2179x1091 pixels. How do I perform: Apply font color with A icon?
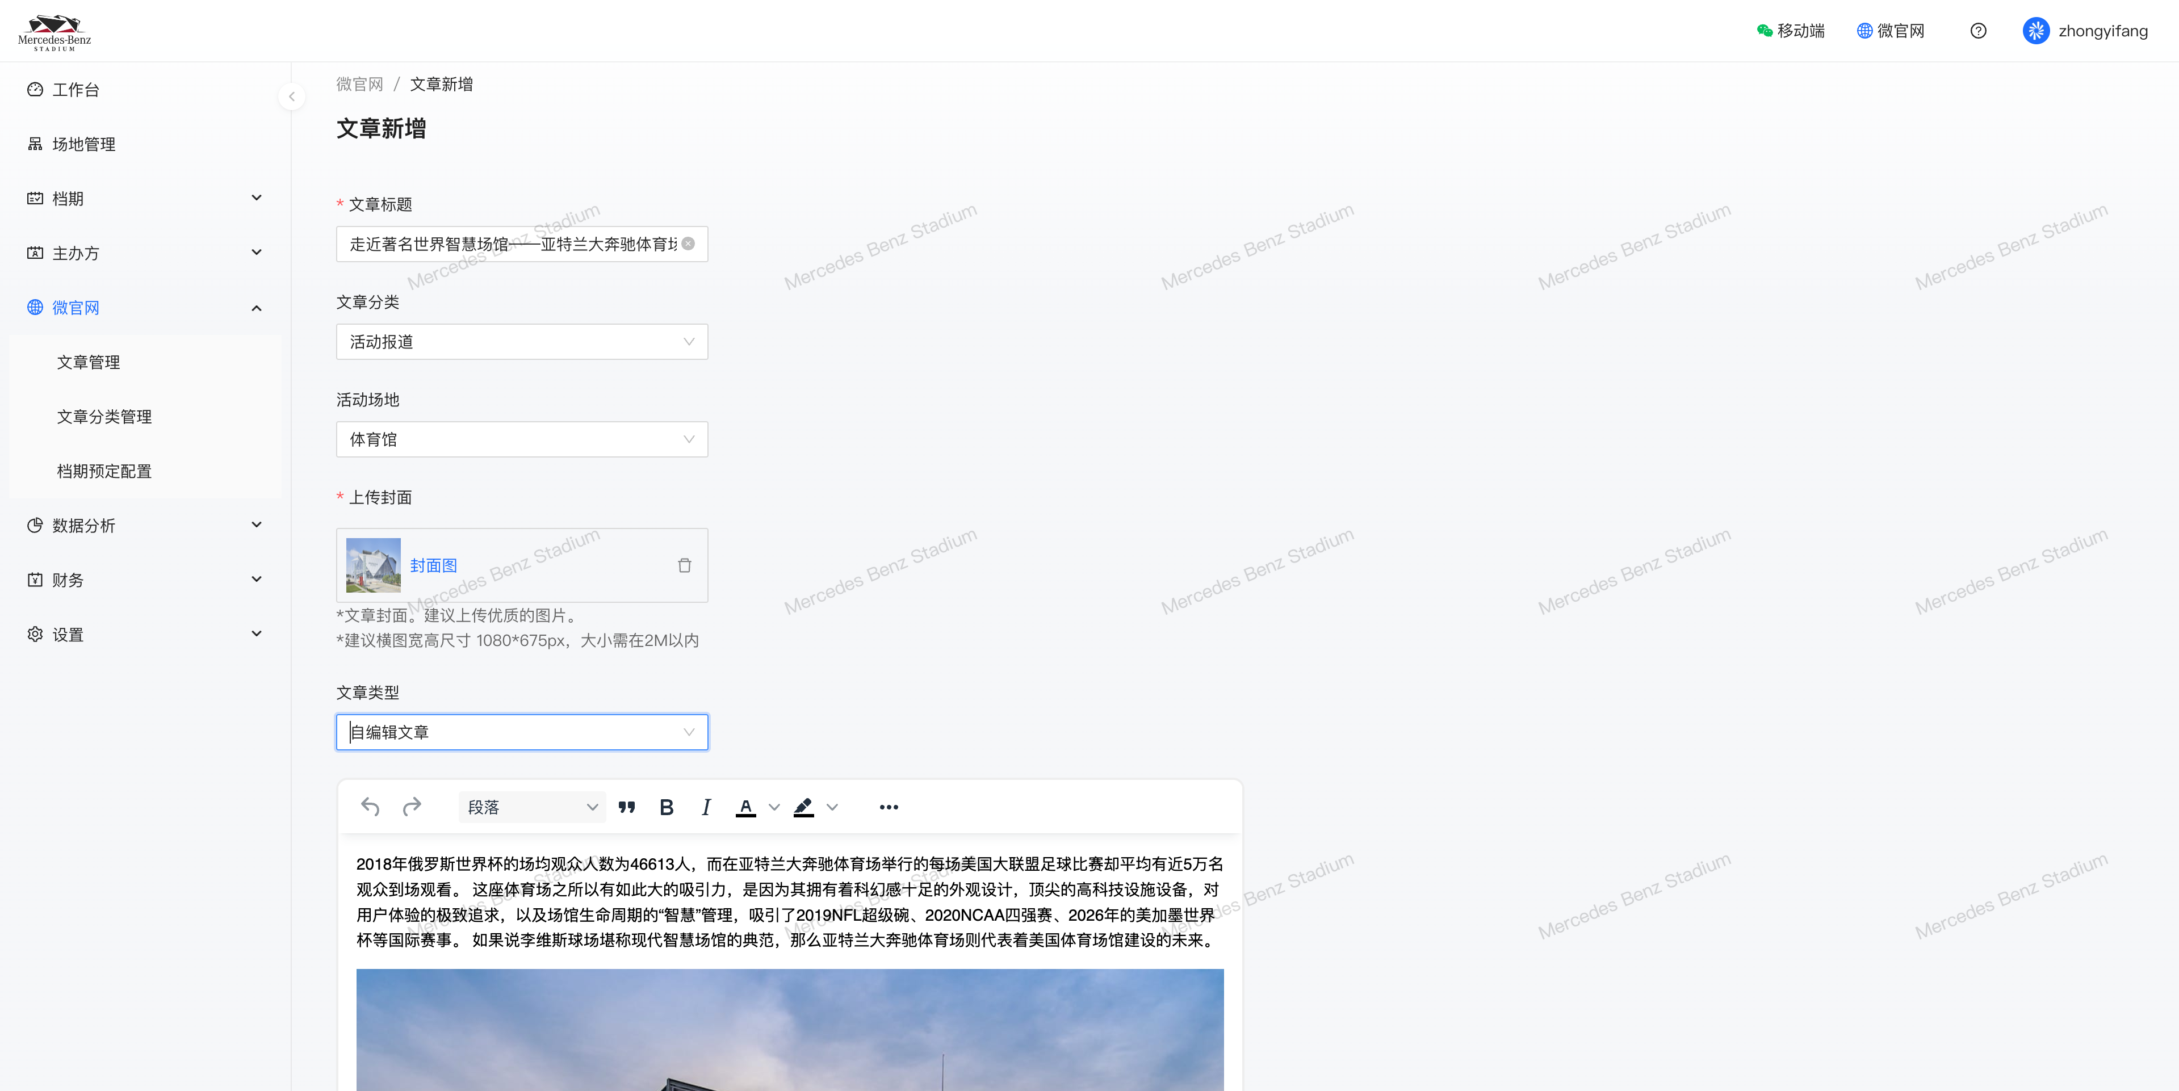[x=745, y=808]
